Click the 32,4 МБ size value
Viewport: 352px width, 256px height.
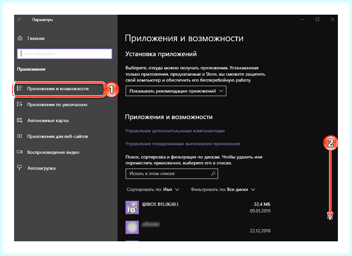click(x=262, y=204)
